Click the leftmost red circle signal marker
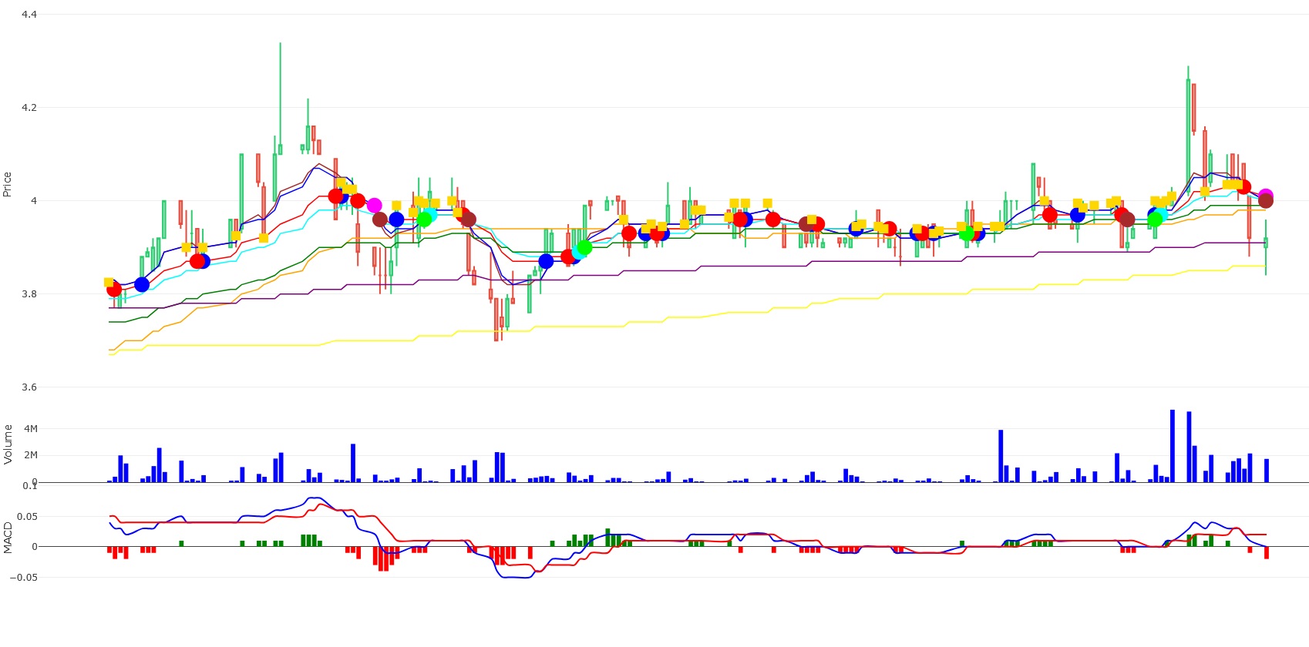This screenshot has width=1309, height=647. pos(114,290)
